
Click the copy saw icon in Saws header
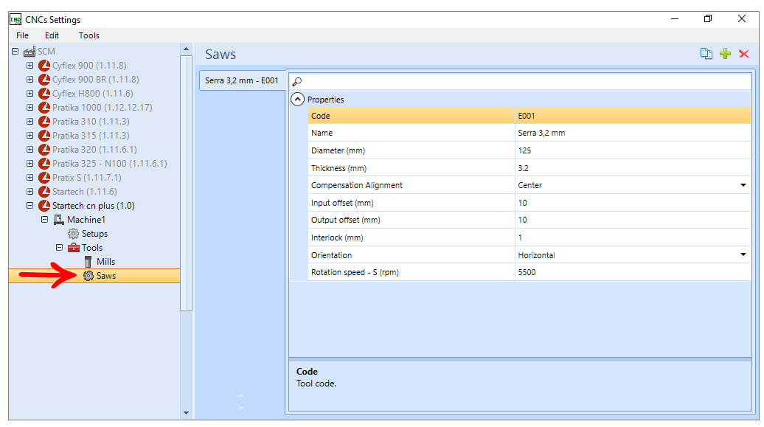tap(706, 54)
